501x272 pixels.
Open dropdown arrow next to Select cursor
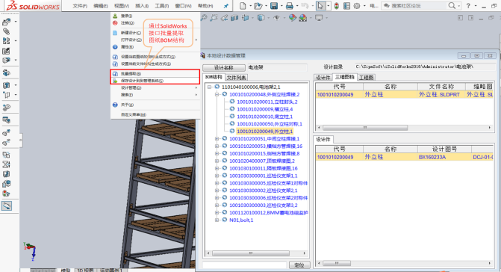coord(328,6)
